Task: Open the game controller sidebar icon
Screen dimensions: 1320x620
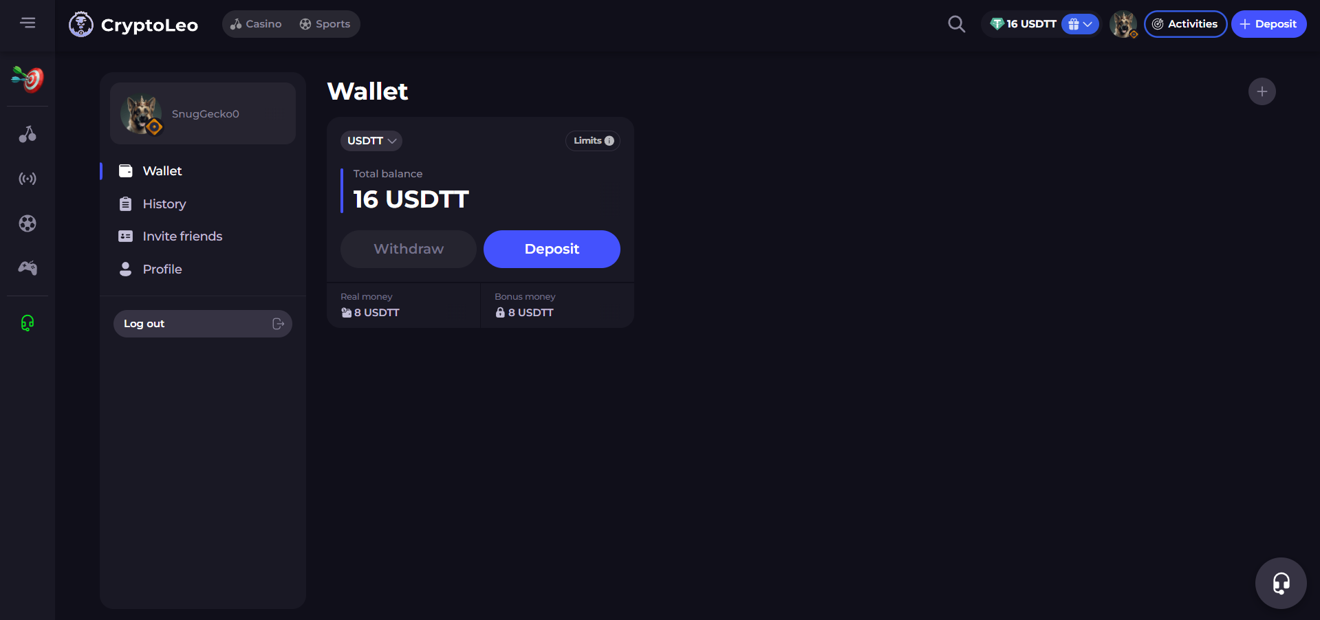Action: pyautogui.click(x=28, y=268)
